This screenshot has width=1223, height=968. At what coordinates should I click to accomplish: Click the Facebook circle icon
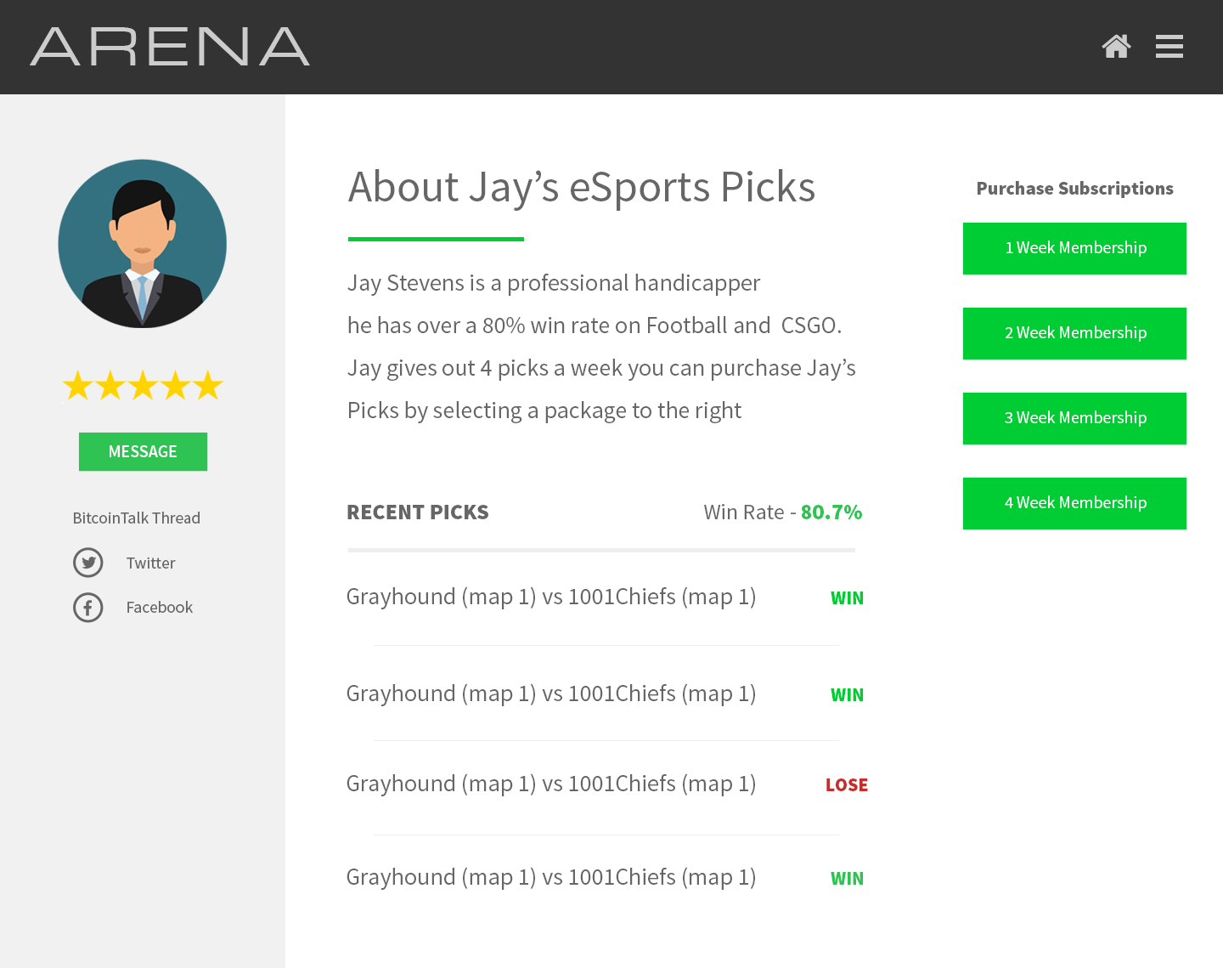[88, 607]
